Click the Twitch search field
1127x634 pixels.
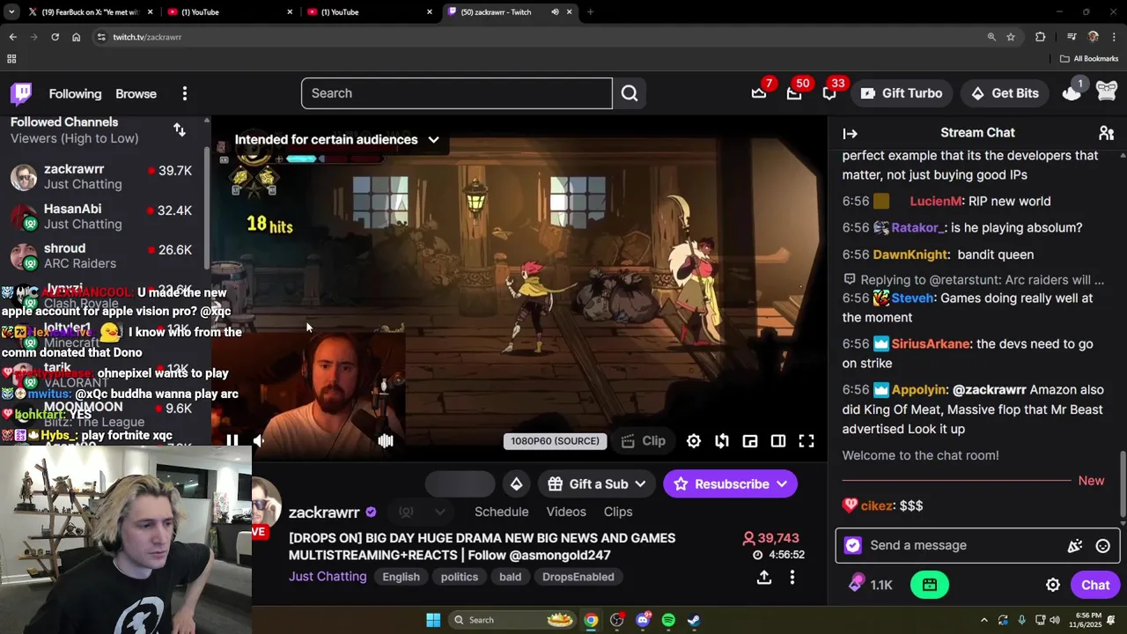[457, 93]
